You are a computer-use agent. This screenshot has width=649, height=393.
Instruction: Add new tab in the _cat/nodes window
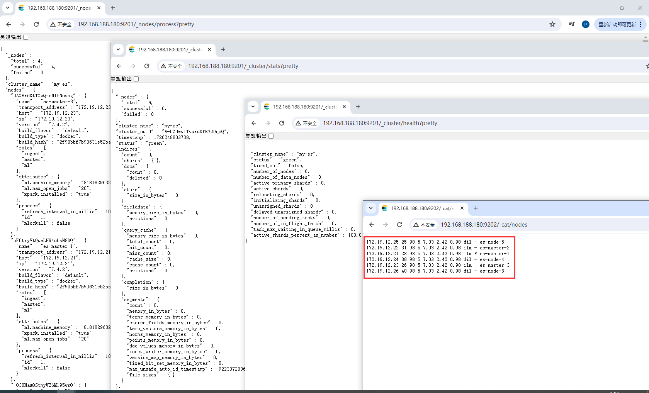point(476,208)
